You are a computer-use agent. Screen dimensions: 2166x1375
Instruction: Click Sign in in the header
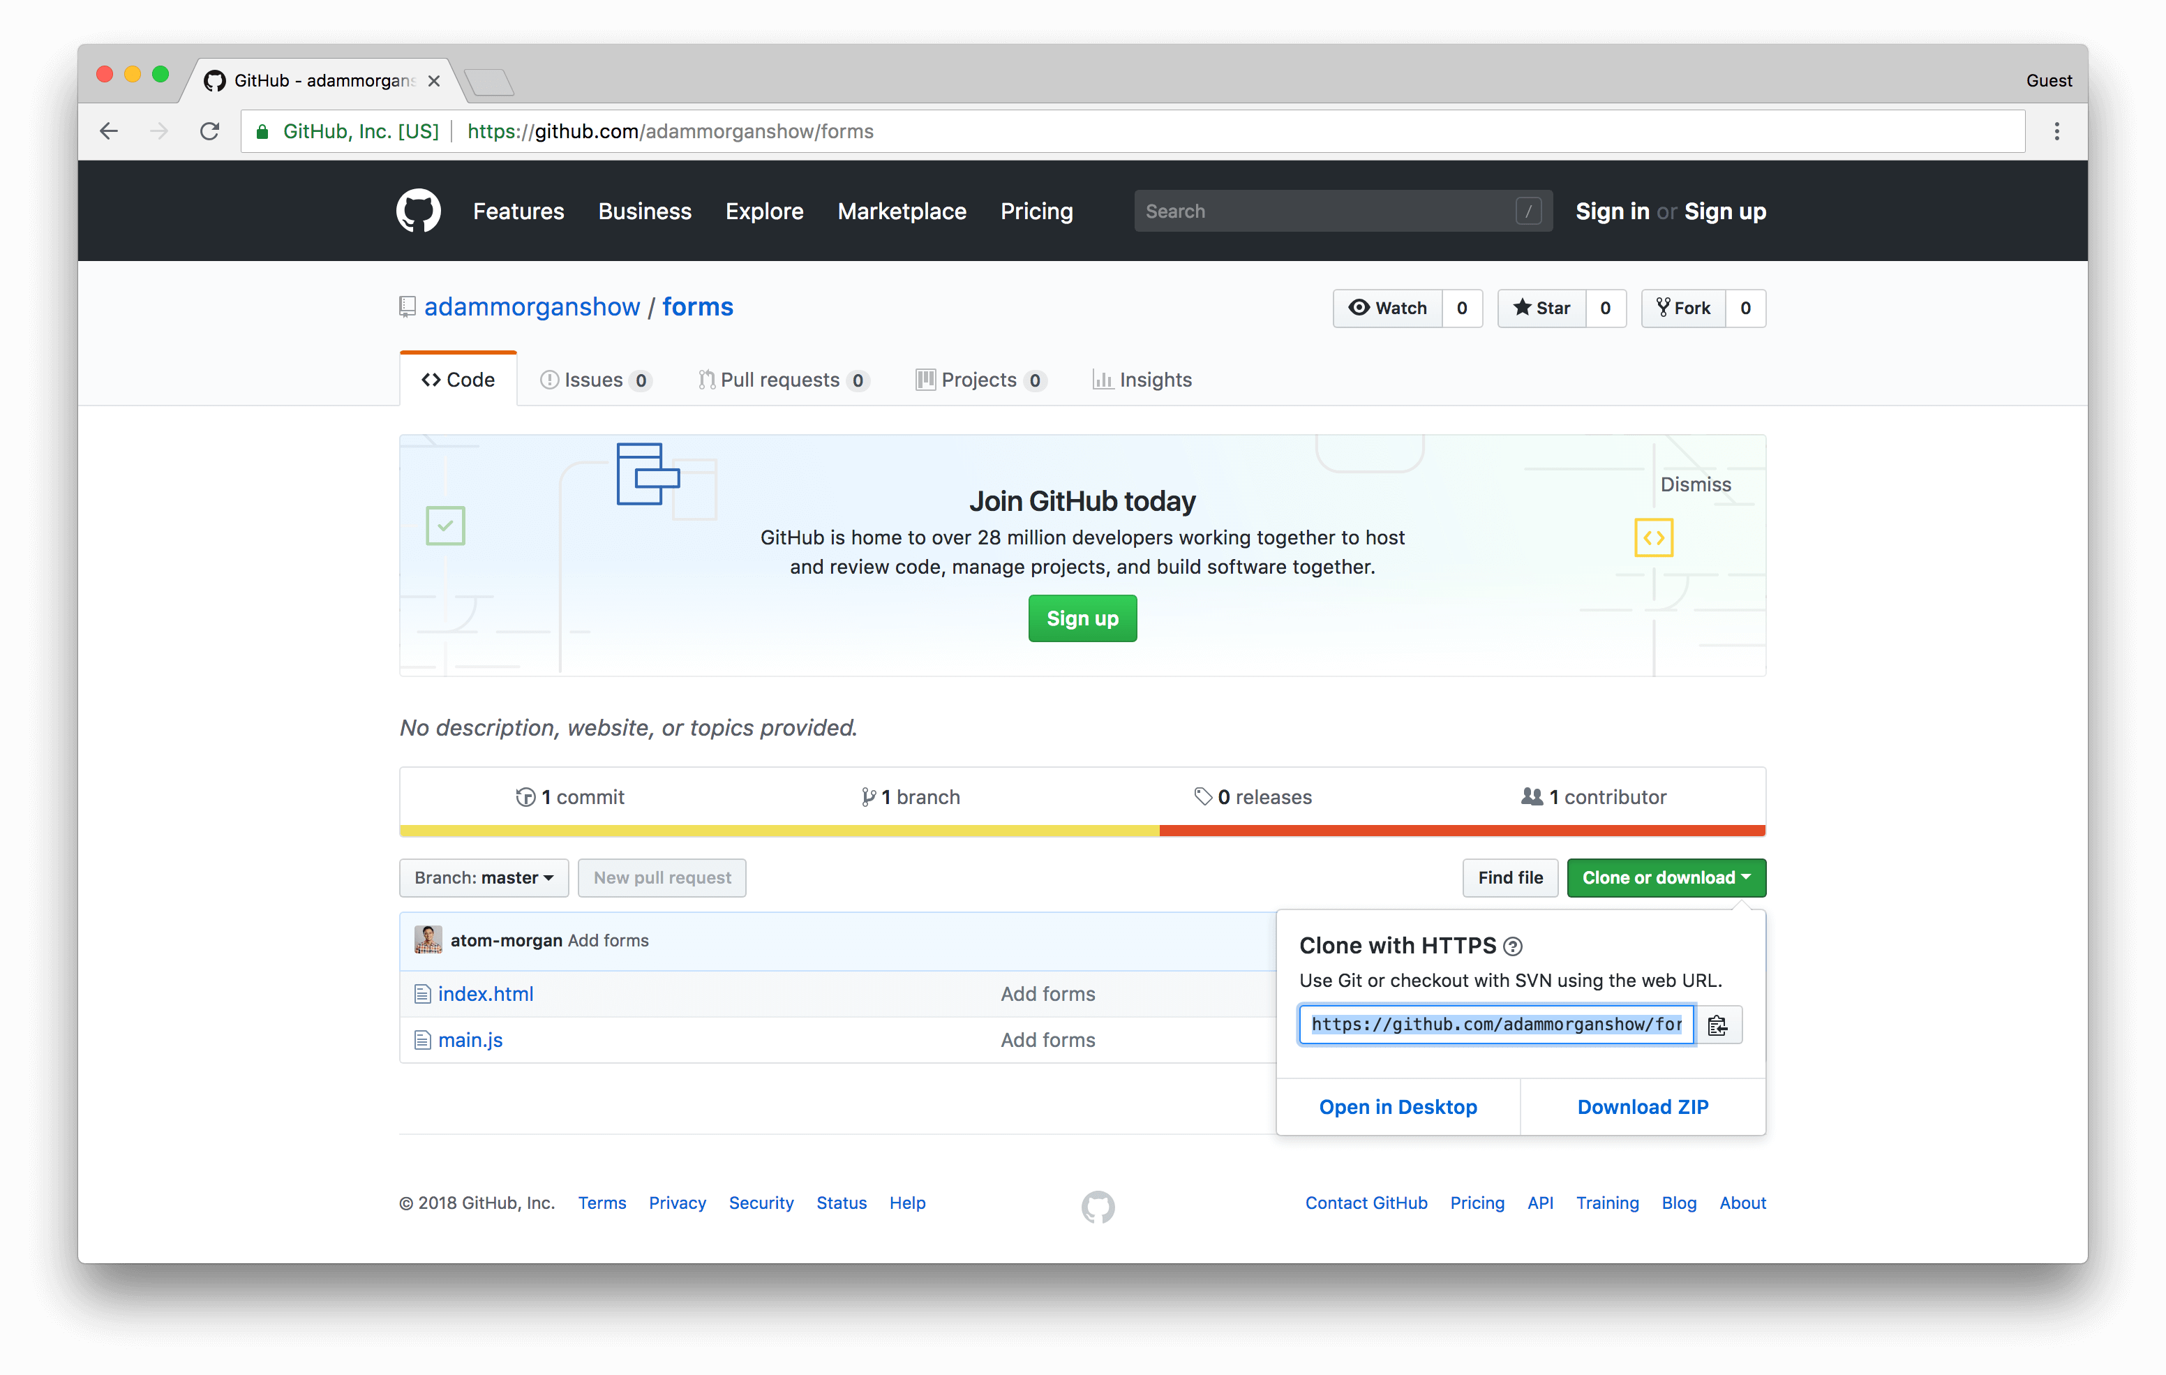[1612, 211]
